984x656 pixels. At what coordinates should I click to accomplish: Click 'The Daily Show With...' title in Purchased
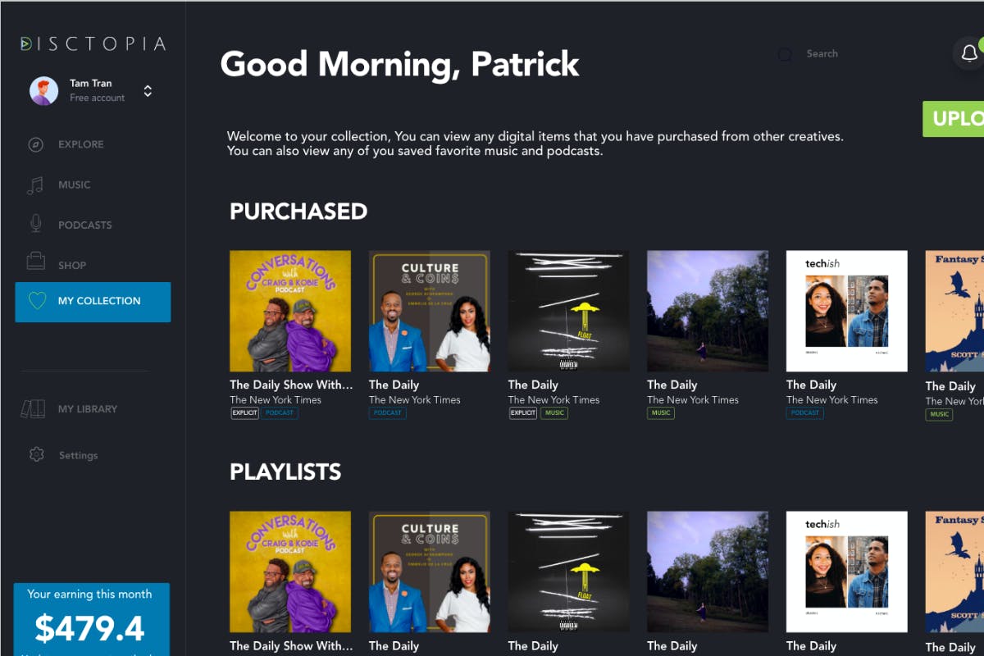coord(291,385)
